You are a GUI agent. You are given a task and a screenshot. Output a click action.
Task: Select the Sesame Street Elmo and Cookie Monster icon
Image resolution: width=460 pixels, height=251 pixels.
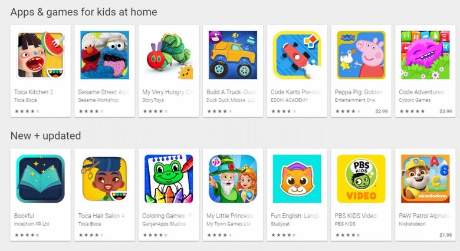tap(105, 55)
